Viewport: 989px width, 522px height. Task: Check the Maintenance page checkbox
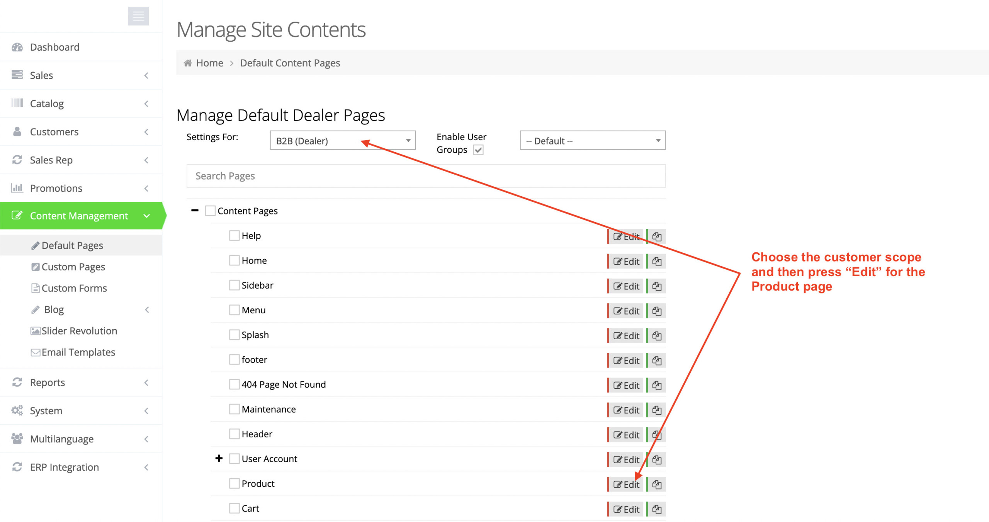point(234,409)
